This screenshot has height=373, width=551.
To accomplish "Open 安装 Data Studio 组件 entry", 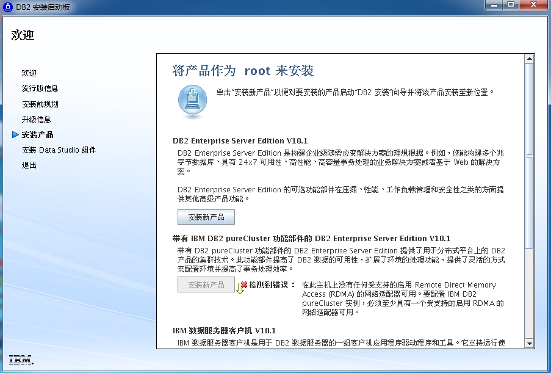I will tap(59, 150).
